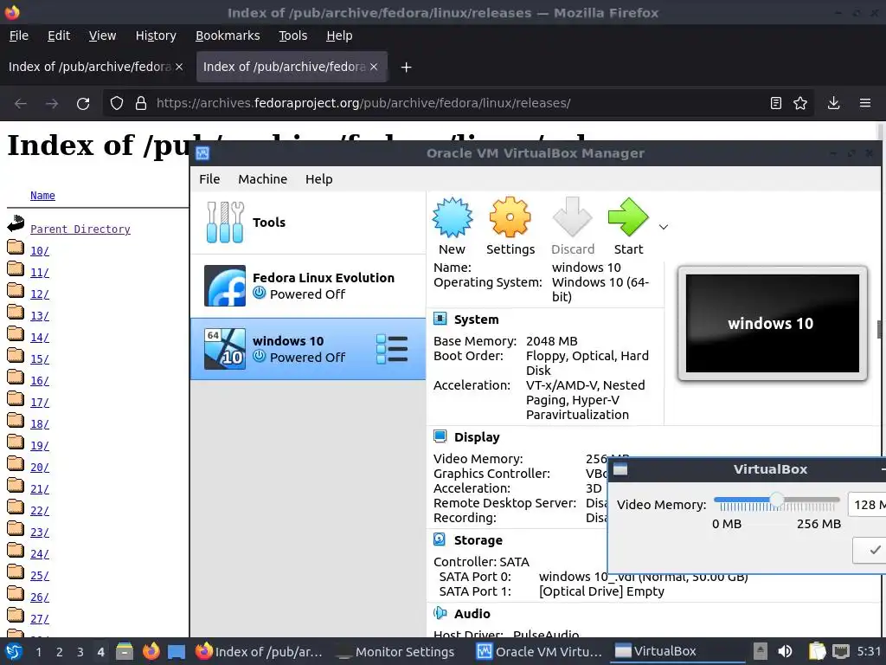Open Firefox View menu
Screen dimensions: 886x665
[x=102, y=36]
